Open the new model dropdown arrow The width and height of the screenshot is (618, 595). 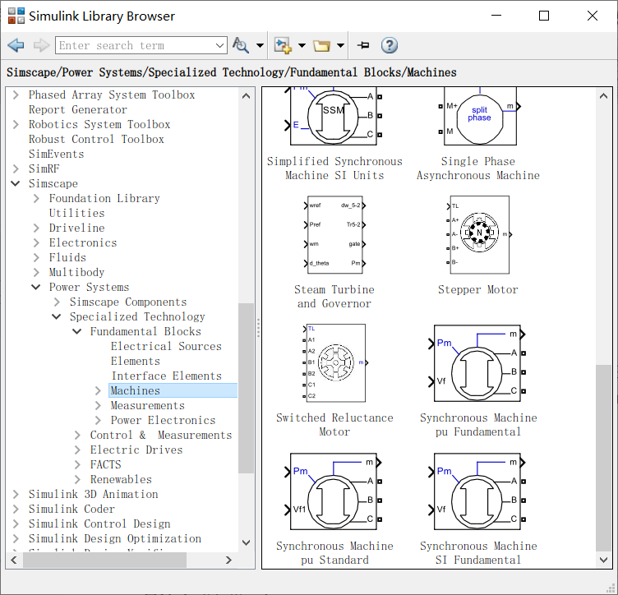pyautogui.click(x=302, y=46)
